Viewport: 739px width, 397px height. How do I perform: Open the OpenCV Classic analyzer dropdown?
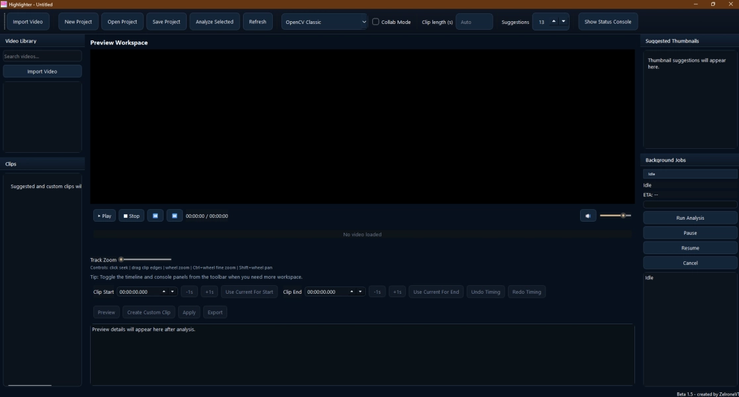tap(324, 22)
